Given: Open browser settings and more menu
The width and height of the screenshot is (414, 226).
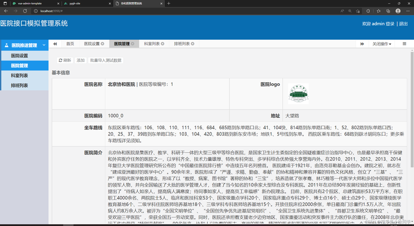Looking at the screenshot, I should (408, 11).
